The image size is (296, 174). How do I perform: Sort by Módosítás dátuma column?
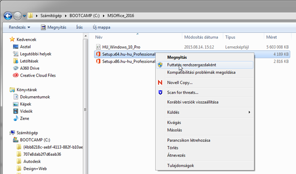(201, 37)
